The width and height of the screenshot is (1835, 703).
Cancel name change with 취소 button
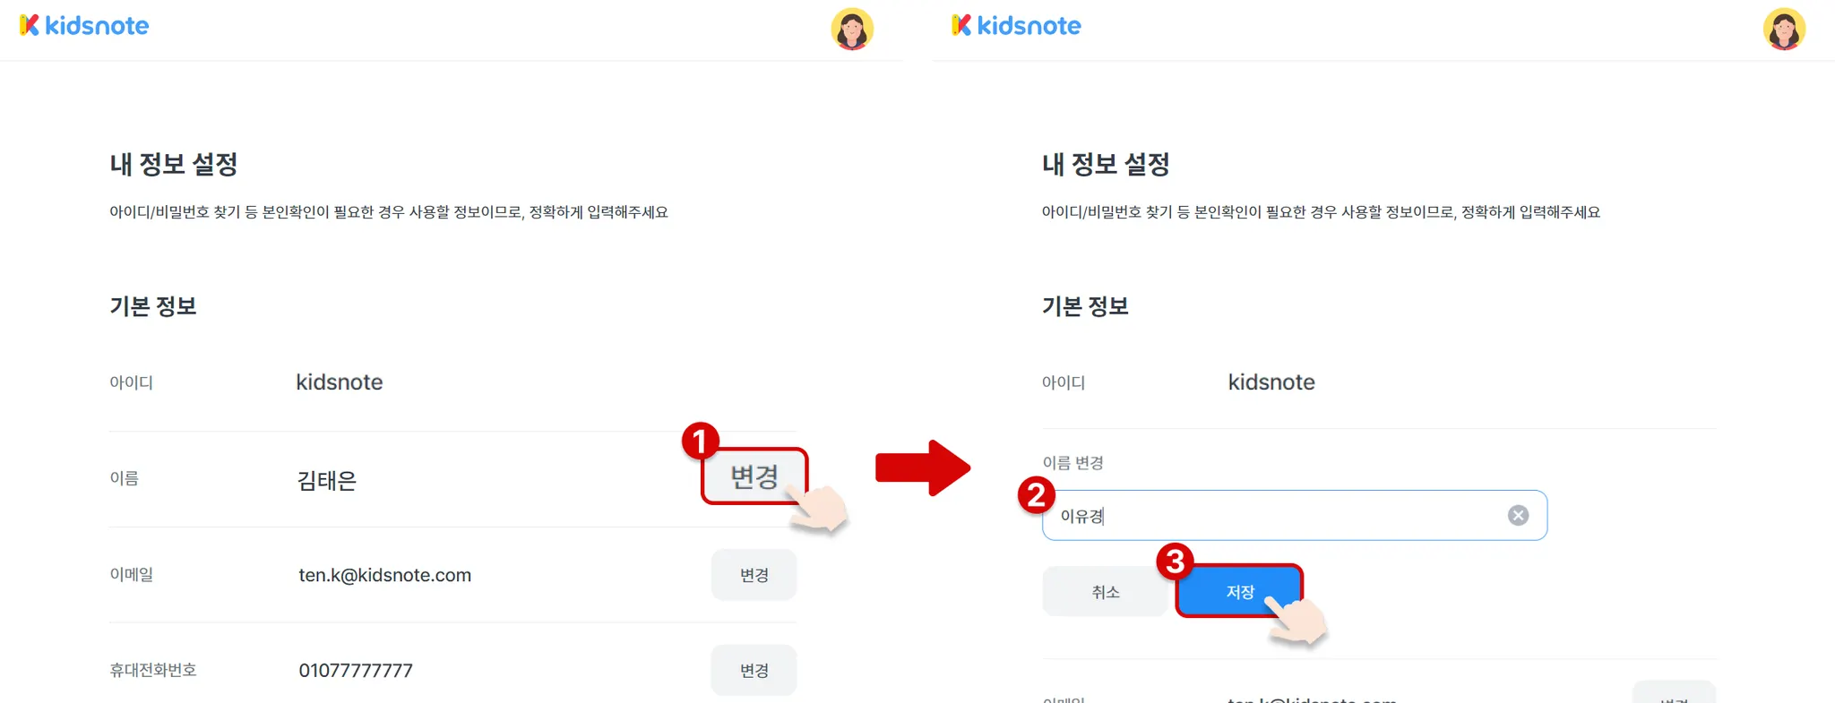click(1106, 591)
